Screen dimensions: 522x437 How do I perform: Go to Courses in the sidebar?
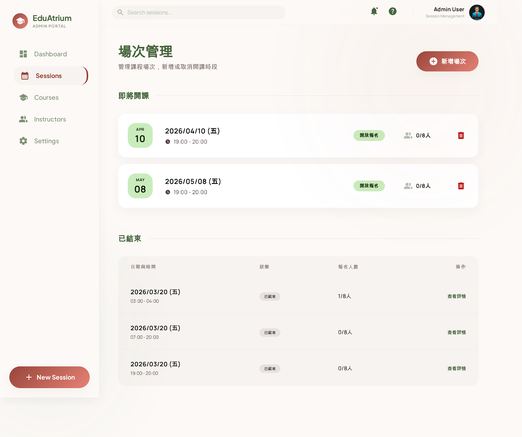(x=46, y=98)
